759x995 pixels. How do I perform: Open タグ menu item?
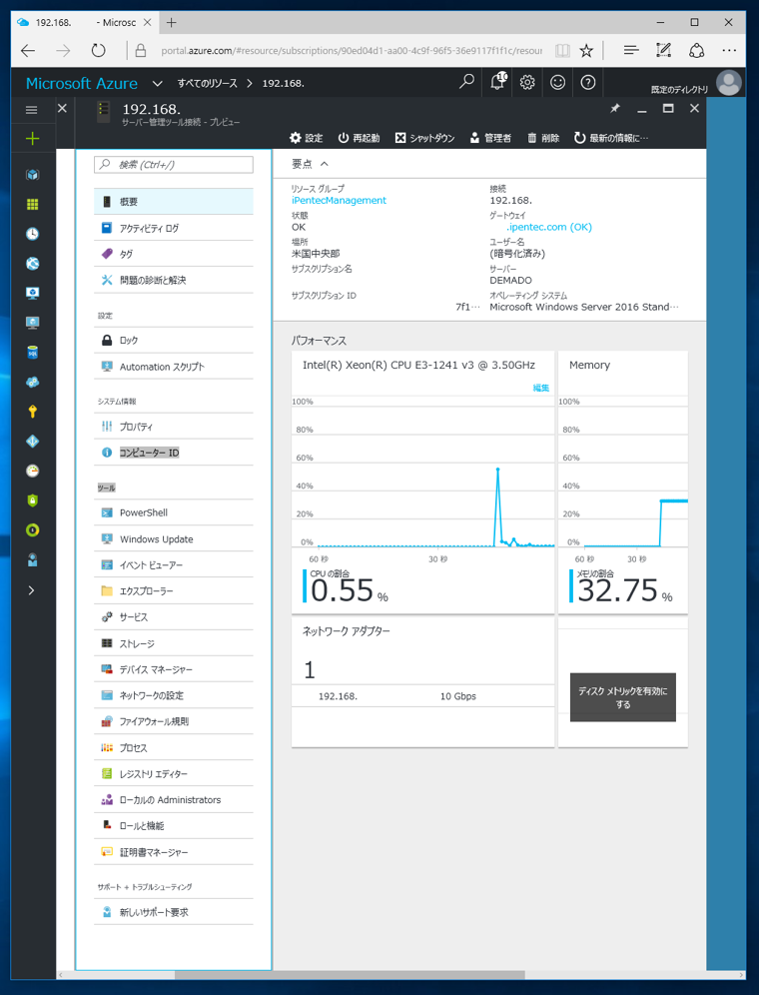(x=173, y=254)
